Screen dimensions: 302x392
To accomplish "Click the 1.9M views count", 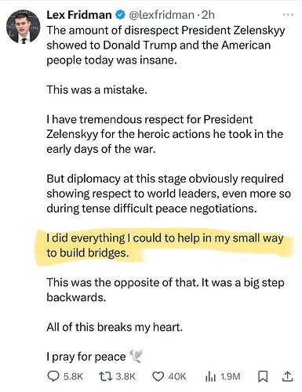I will pyautogui.click(x=230, y=376).
